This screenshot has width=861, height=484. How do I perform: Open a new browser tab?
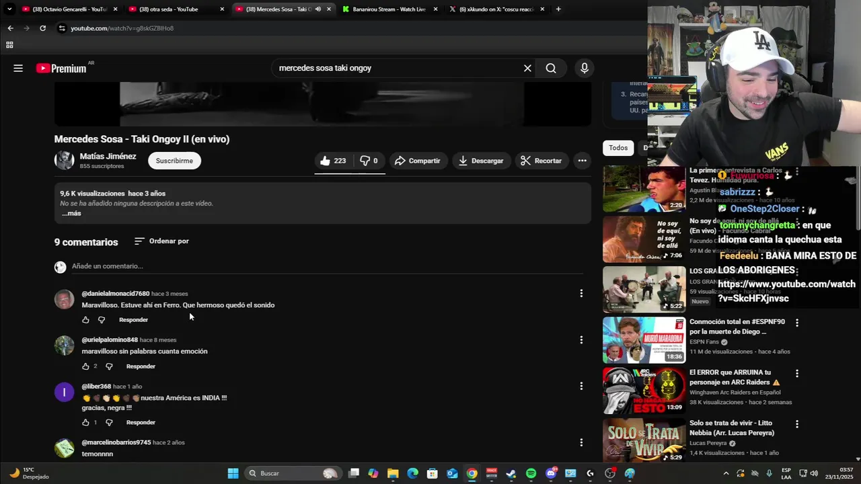558,9
